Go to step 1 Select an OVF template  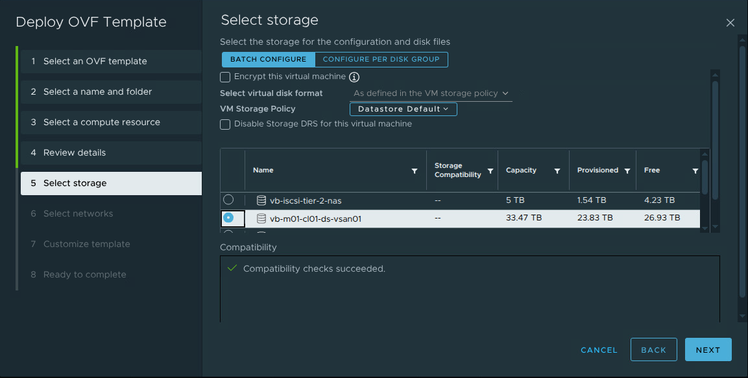pos(111,62)
